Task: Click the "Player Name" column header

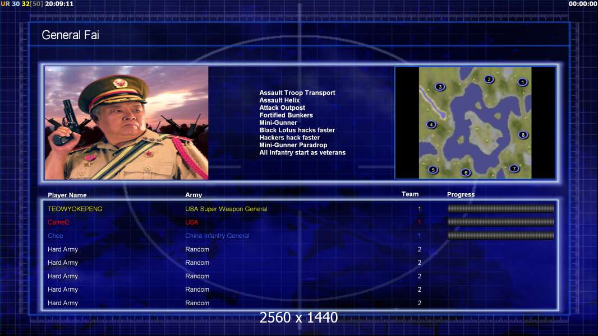Action: coord(67,195)
